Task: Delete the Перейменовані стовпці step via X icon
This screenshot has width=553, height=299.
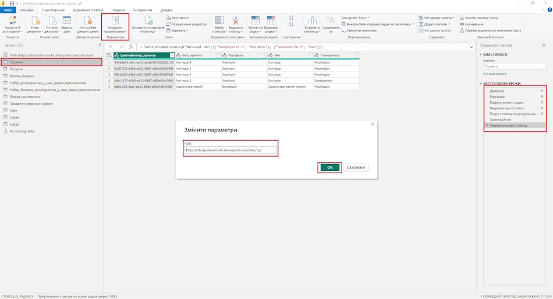Action: (487, 125)
